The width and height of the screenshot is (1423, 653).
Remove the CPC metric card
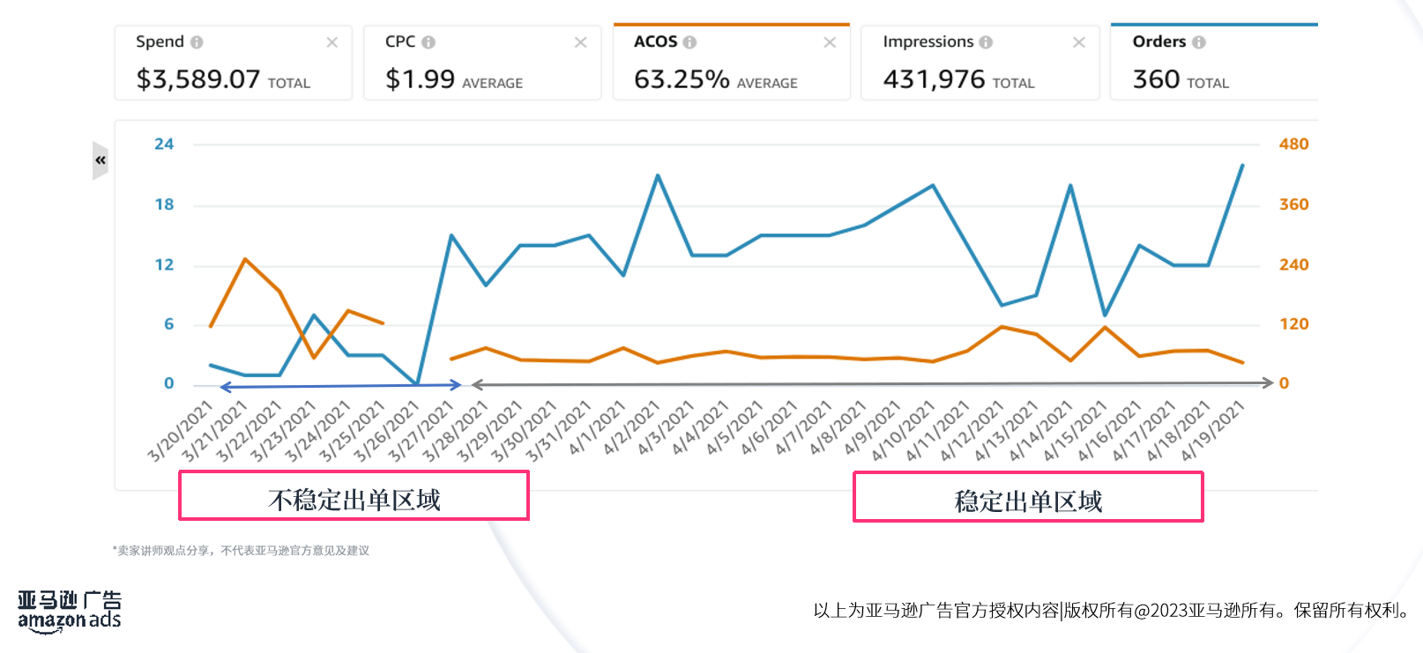(581, 41)
